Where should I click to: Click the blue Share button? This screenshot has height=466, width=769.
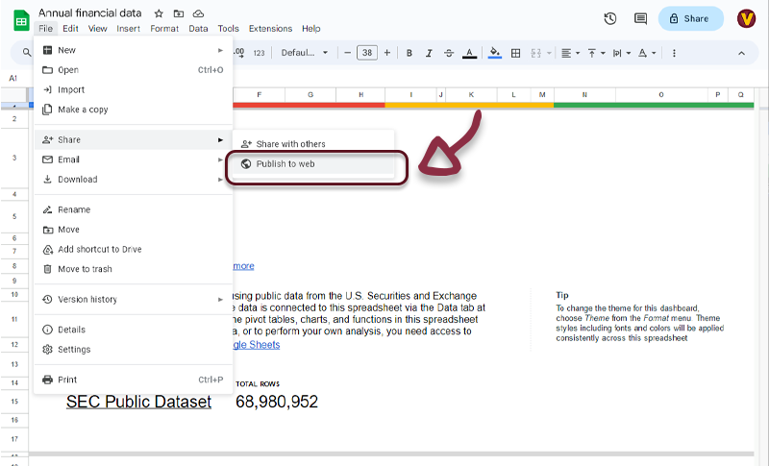click(690, 18)
